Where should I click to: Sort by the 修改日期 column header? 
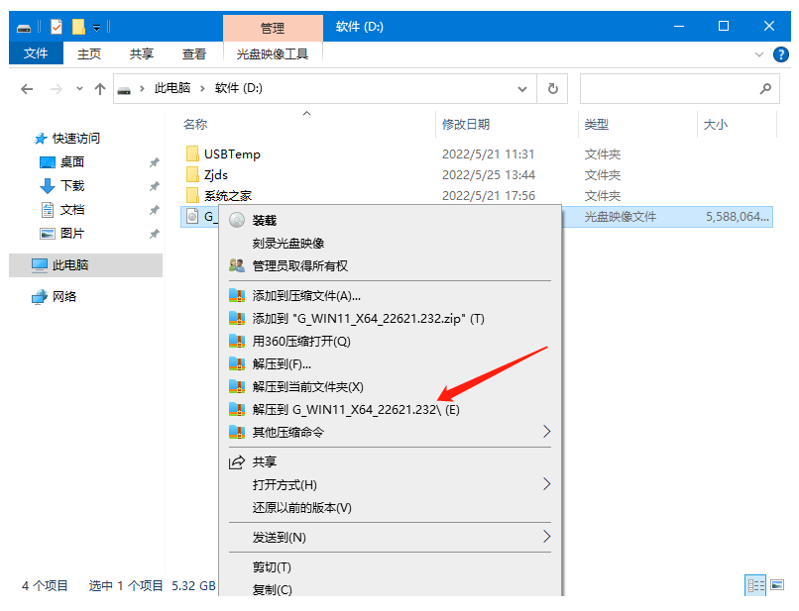click(x=466, y=124)
